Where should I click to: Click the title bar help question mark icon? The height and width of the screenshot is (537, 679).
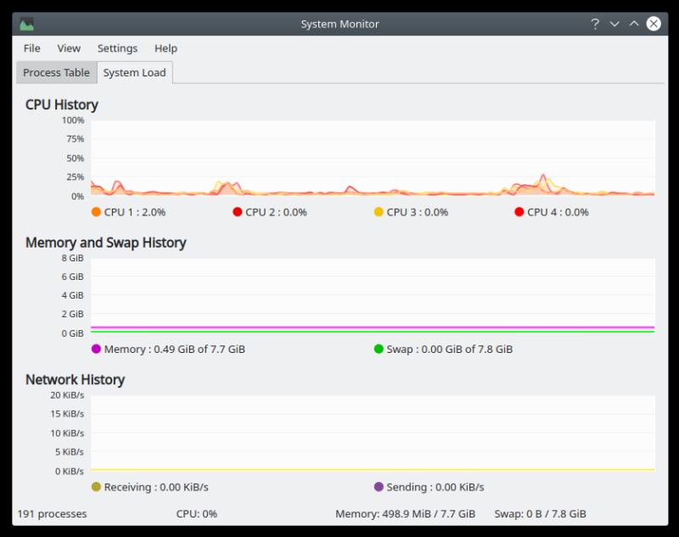tap(595, 24)
